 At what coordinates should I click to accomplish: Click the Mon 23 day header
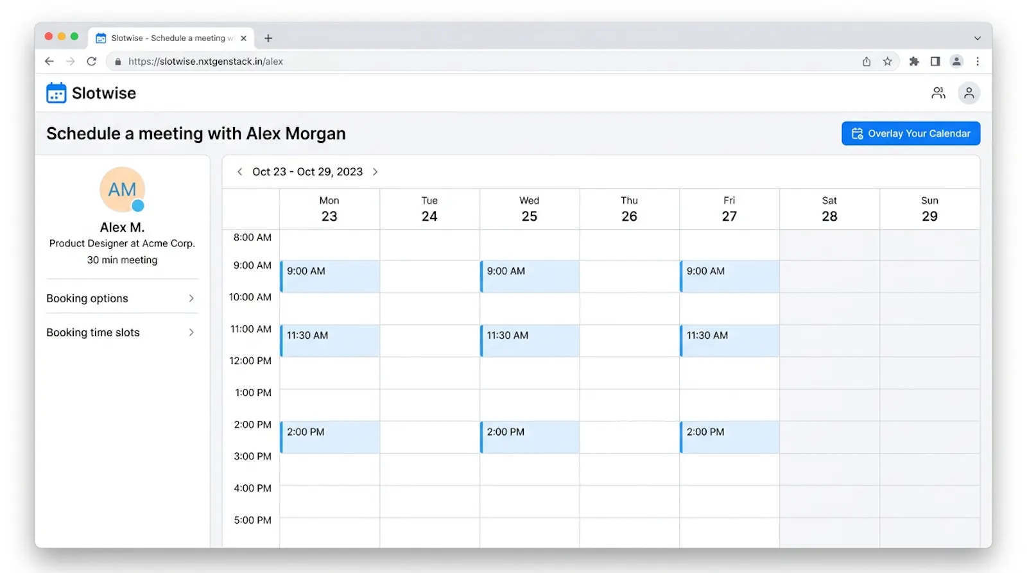coord(329,209)
